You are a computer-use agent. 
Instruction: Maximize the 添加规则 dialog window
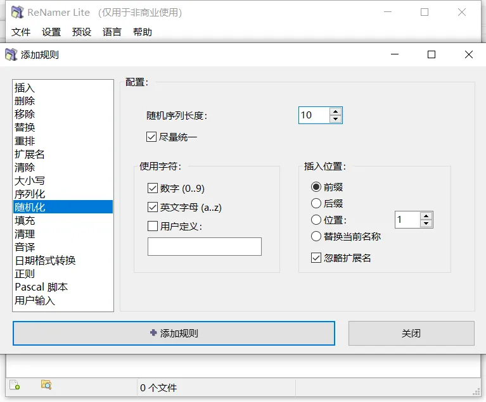click(x=431, y=54)
